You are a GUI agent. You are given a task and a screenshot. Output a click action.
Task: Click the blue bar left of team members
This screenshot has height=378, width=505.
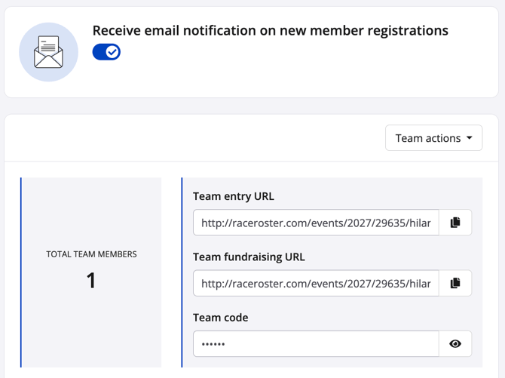[21, 272]
